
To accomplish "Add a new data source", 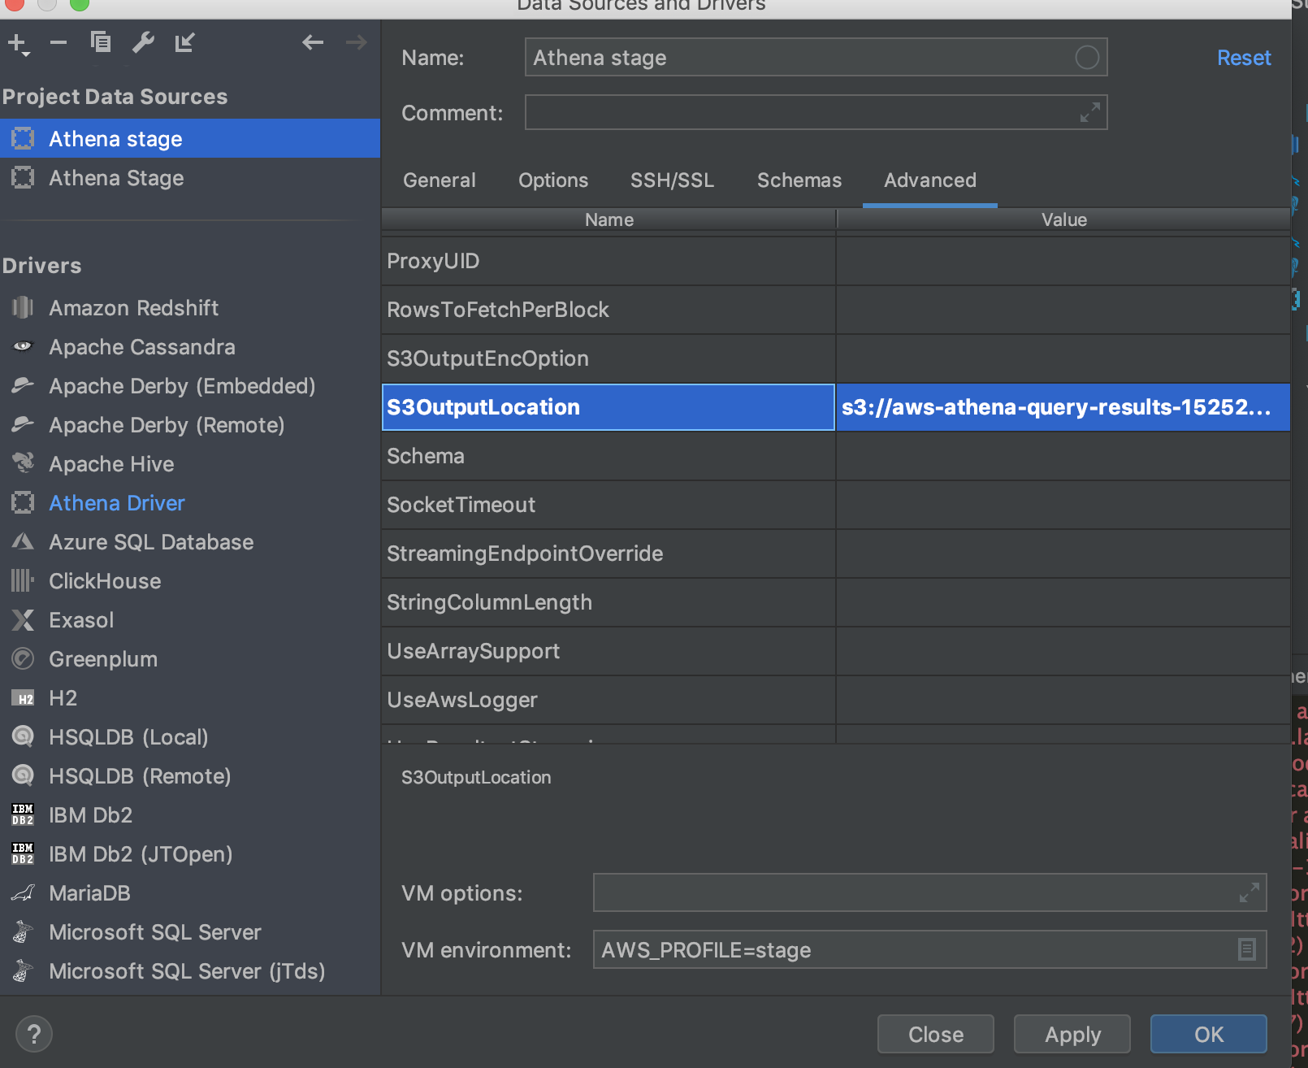I will coord(16,42).
